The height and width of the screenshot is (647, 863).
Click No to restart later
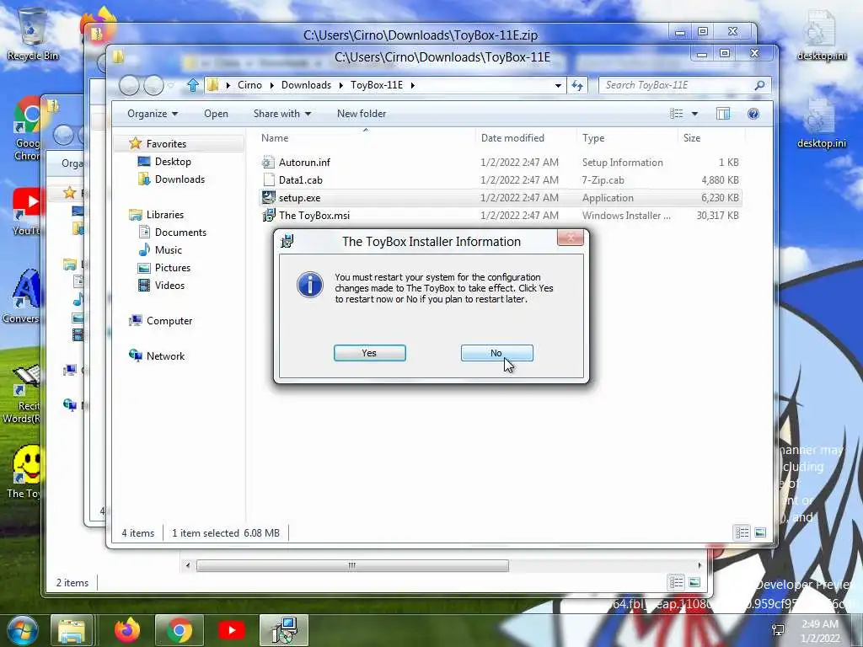[x=496, y=353]
